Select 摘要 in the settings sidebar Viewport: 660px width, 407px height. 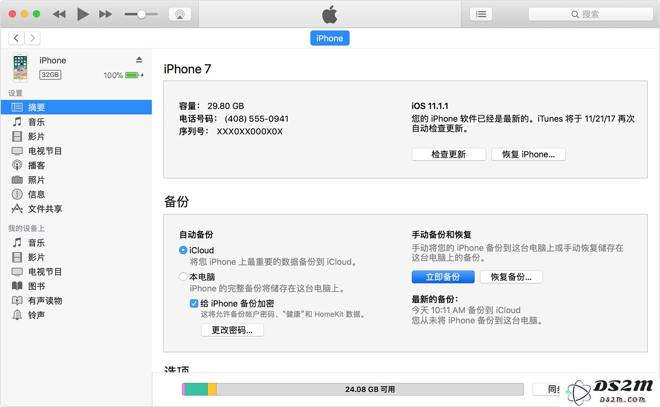pyautogui.click(x=76, y=107)
